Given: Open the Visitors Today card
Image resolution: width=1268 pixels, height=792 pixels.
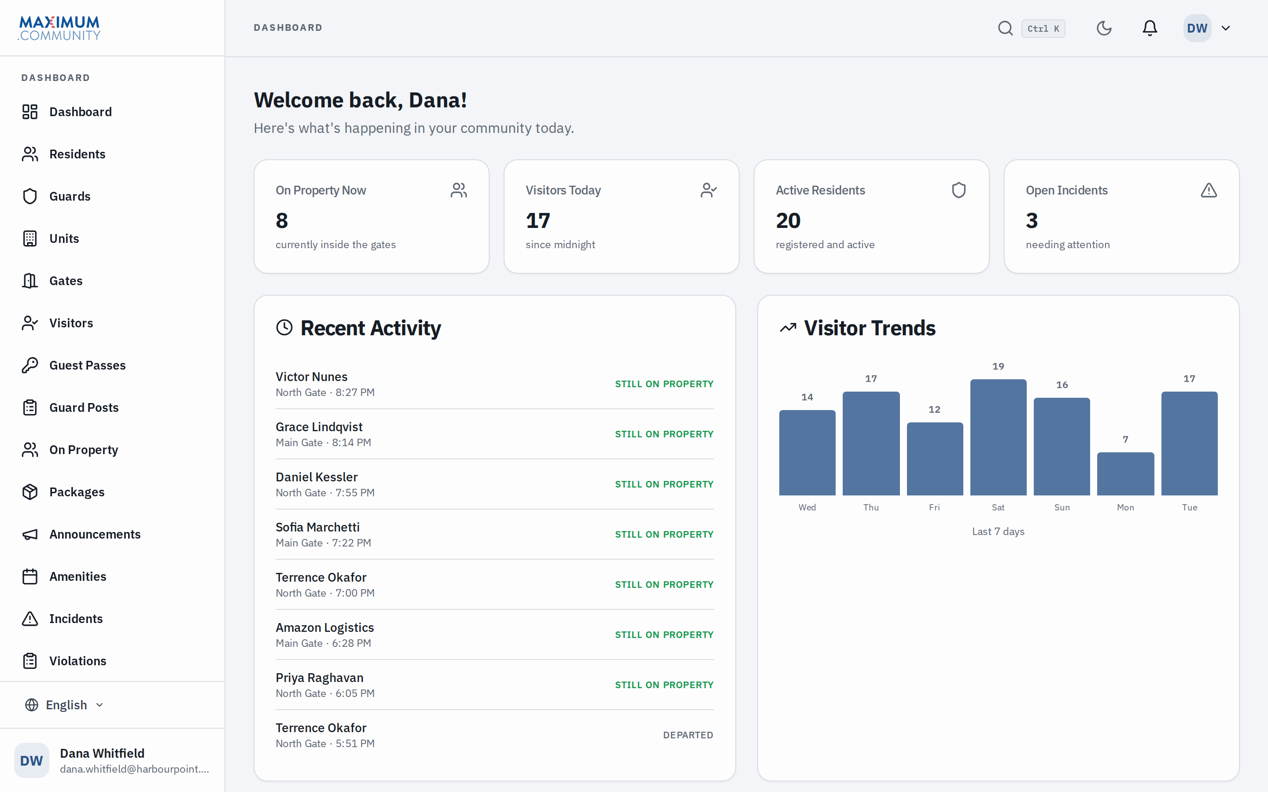Looking at the screenshot, I should (x=621, y=216).
